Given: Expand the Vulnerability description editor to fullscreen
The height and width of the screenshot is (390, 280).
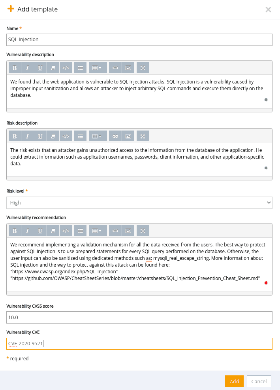Looking at the screenshot, I should click(x=142, y=67).
